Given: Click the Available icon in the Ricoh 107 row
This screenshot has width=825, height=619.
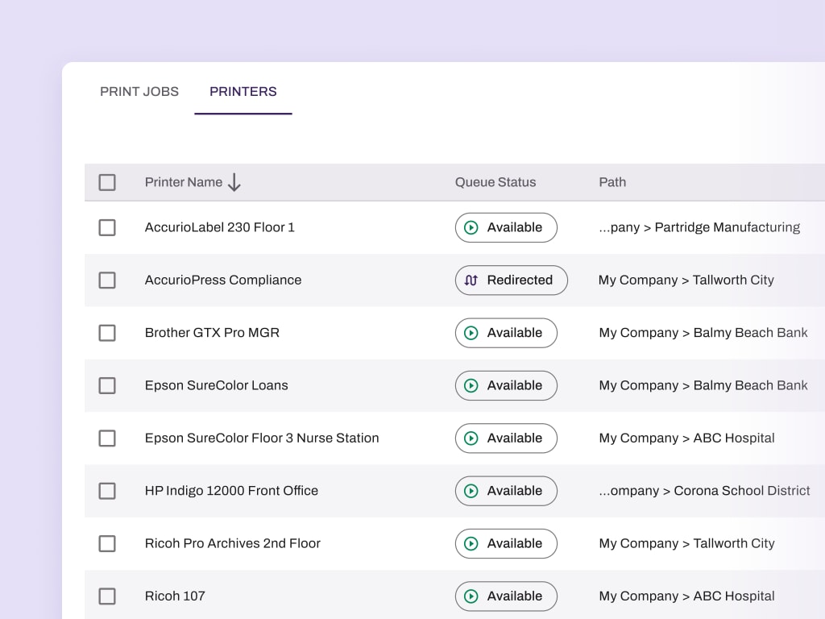Looking at the screenshot, I should pyautogui.click(x=471, y=596).
